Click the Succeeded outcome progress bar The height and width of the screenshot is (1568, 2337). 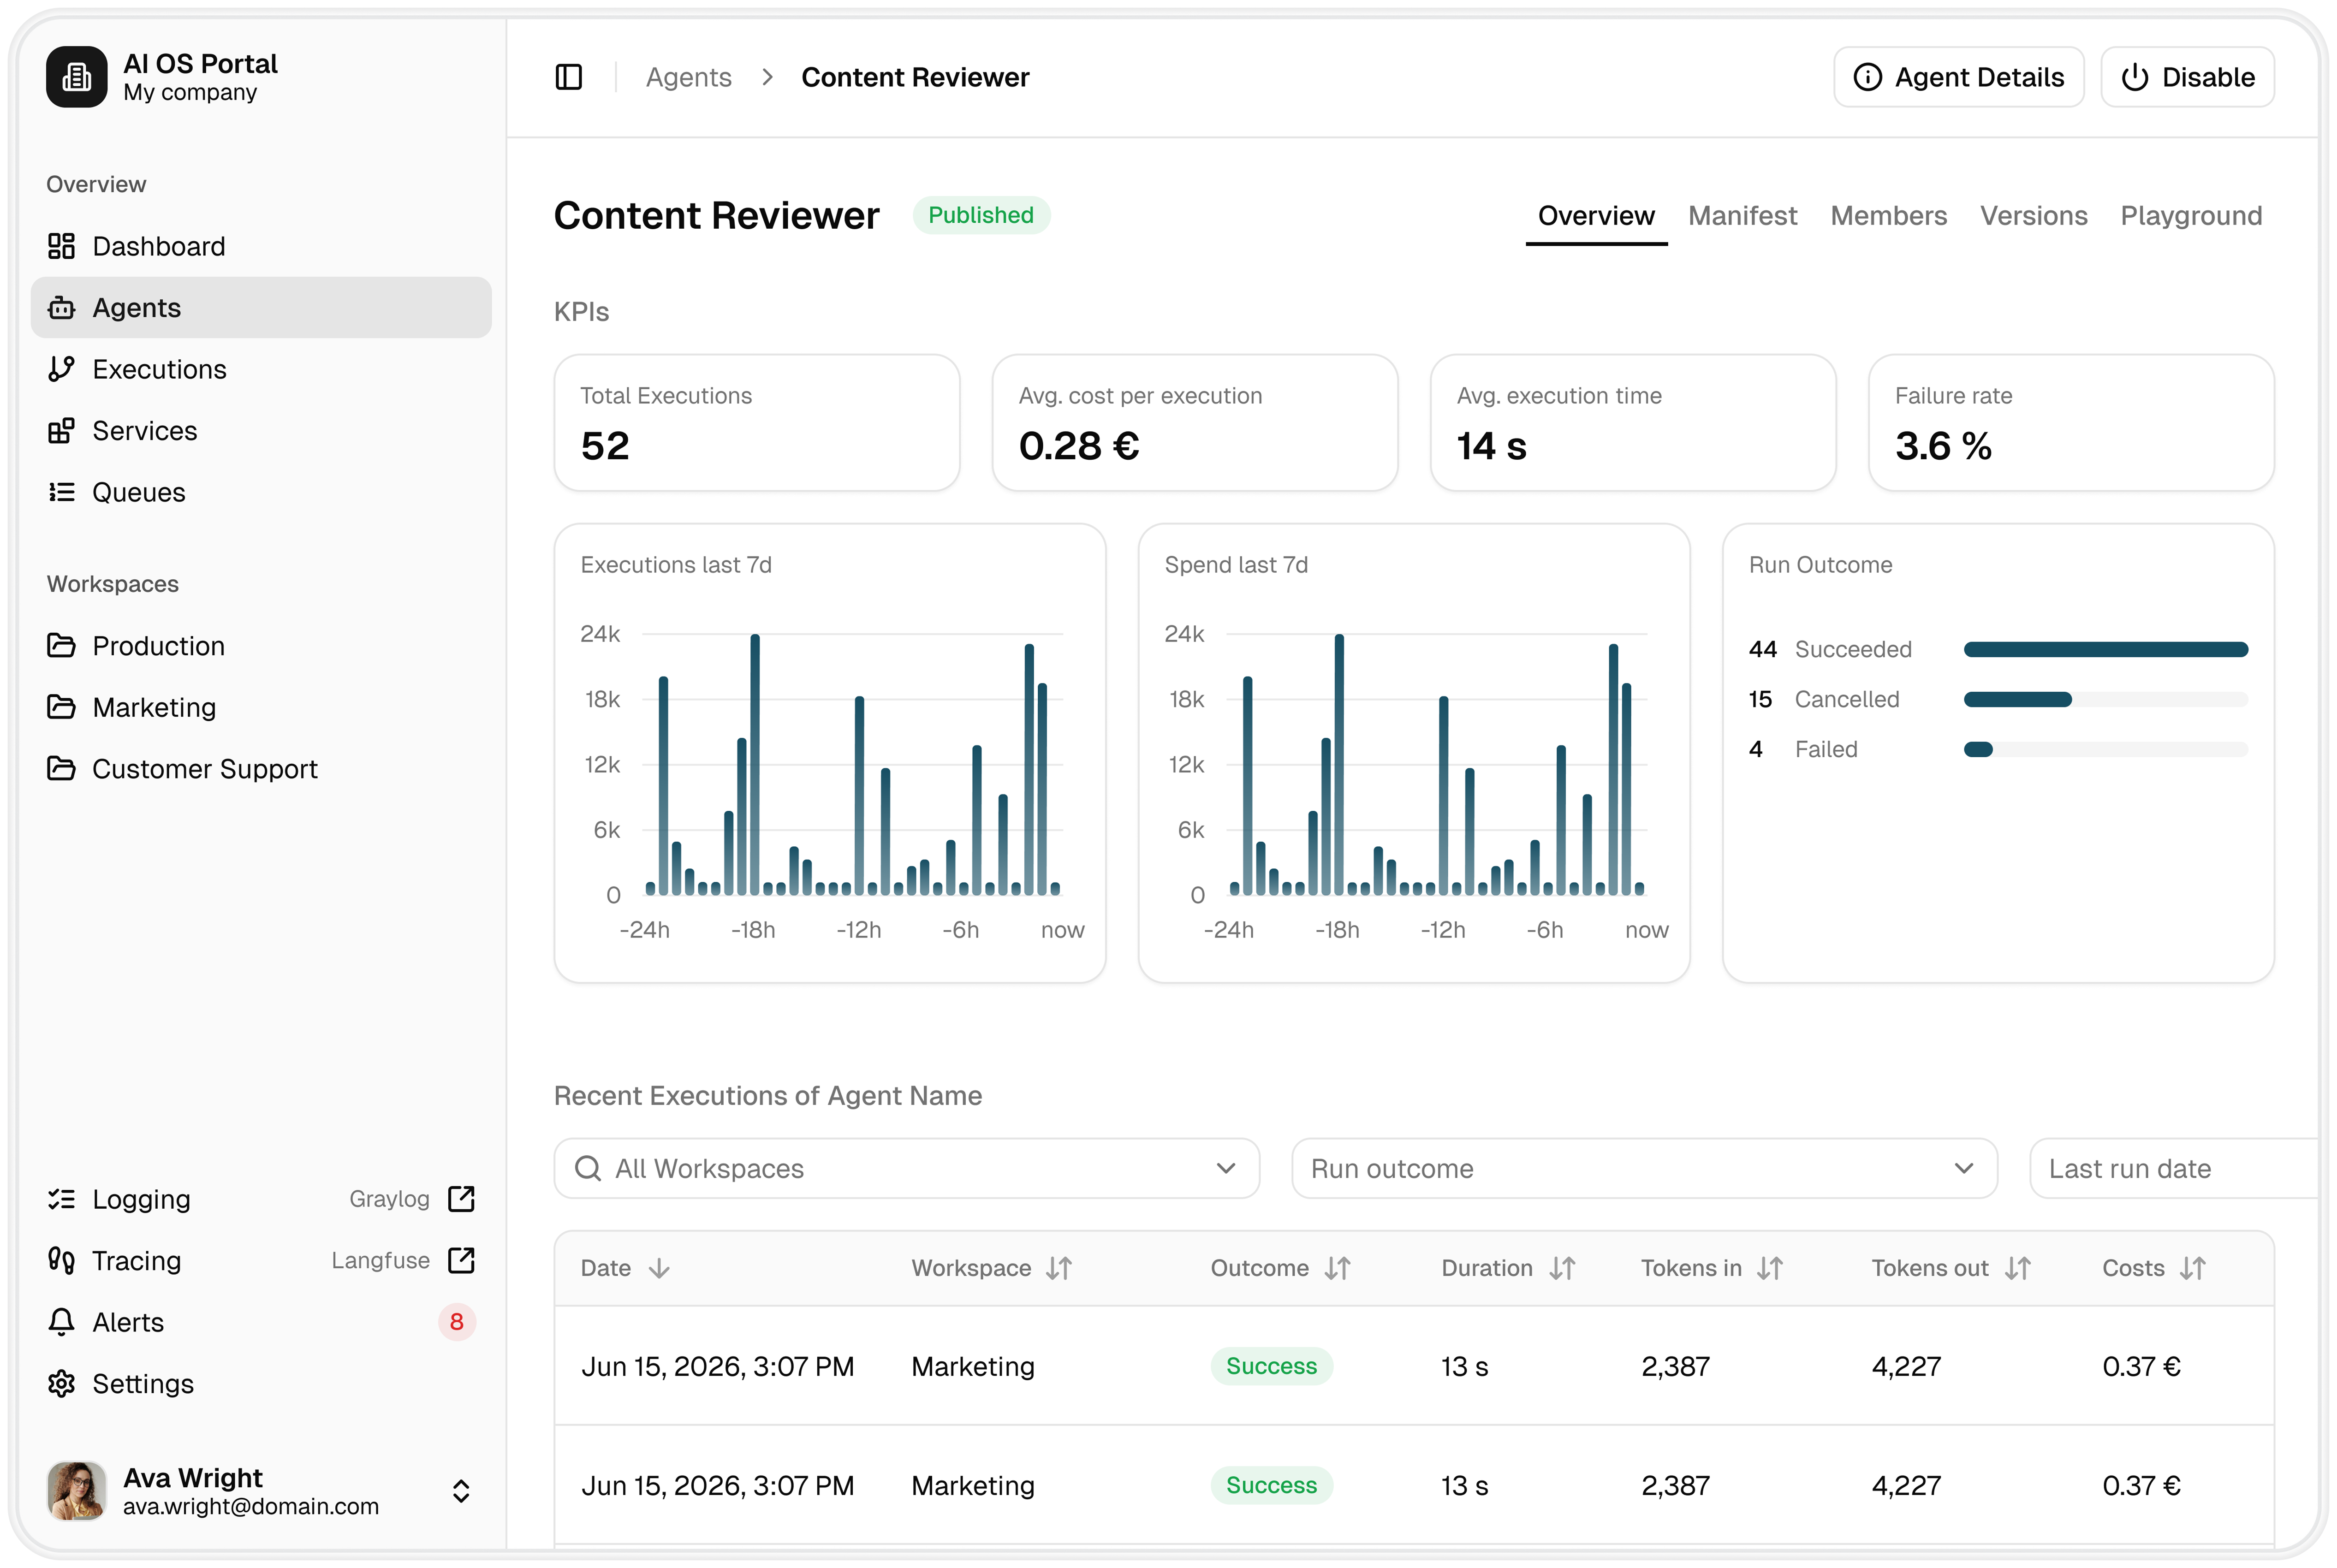(x=2105, y=650)
